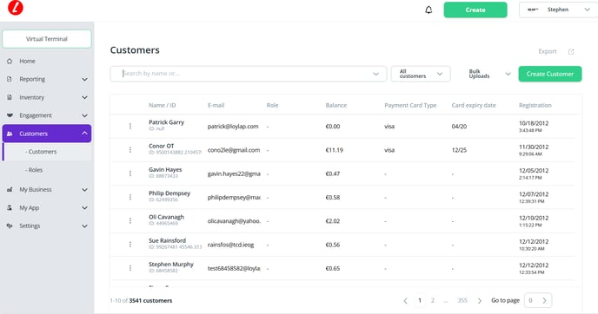Click the Home icon in sidebar
598x314 pixels.
10,61
